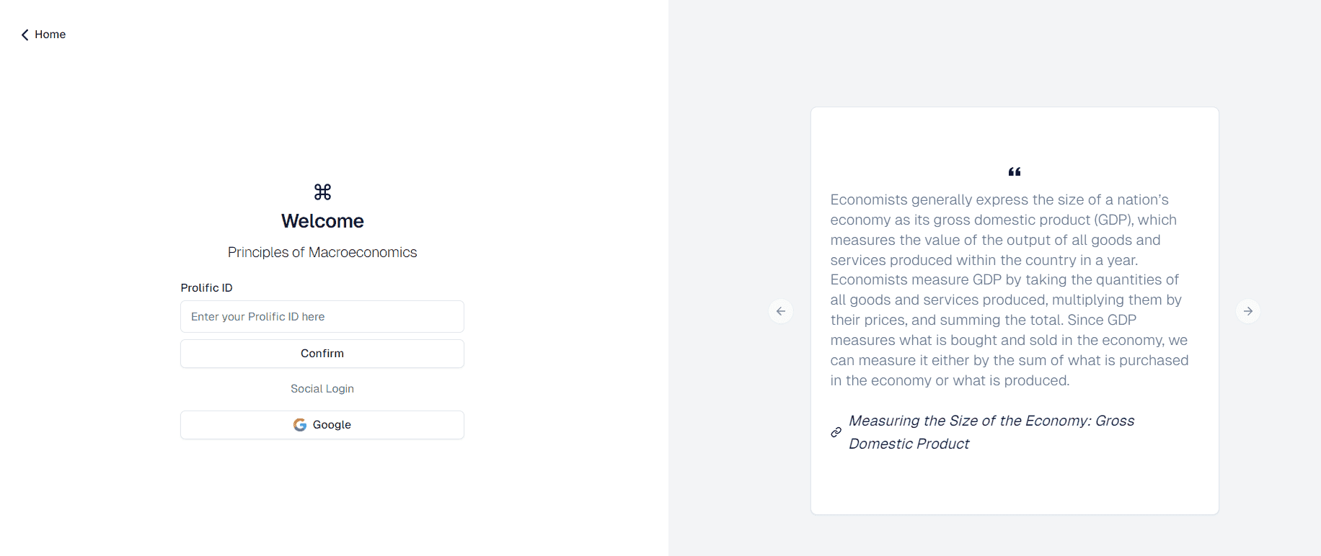
Task: Click the gray panel above the quote card
Action: (x=1015, y=54)
